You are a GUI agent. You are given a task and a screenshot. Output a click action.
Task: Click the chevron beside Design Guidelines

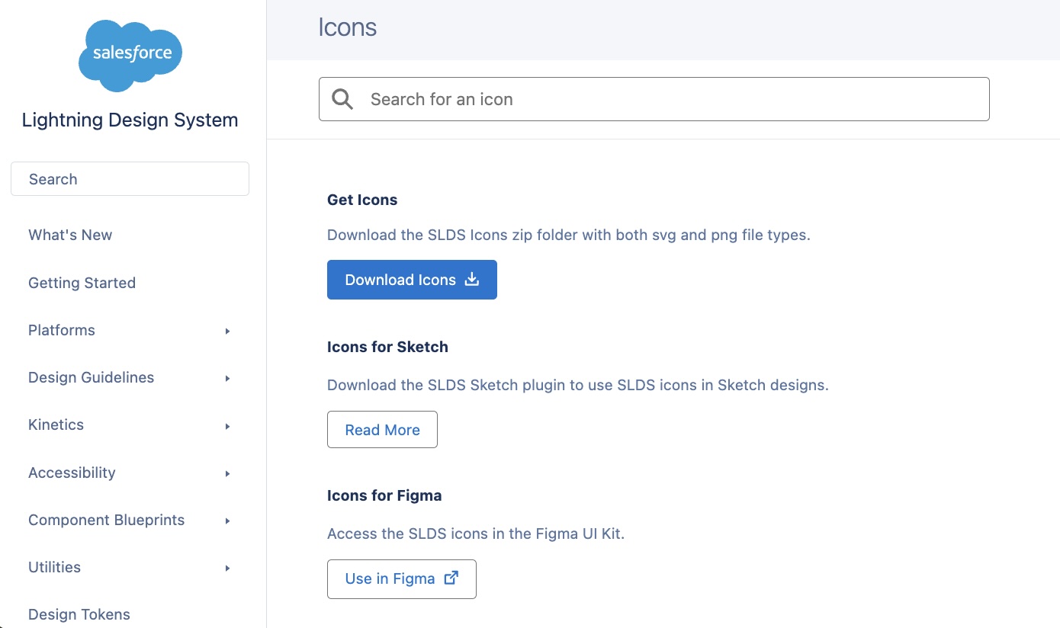[226, 378]
